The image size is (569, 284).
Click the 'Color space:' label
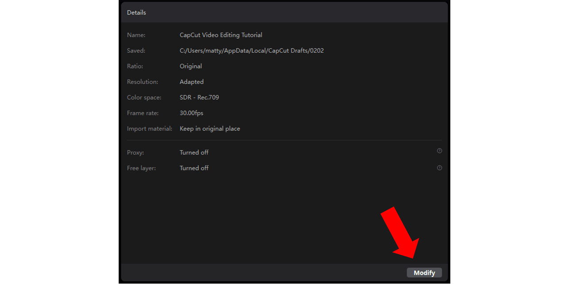pyautogui.click(x=144, y=98)
